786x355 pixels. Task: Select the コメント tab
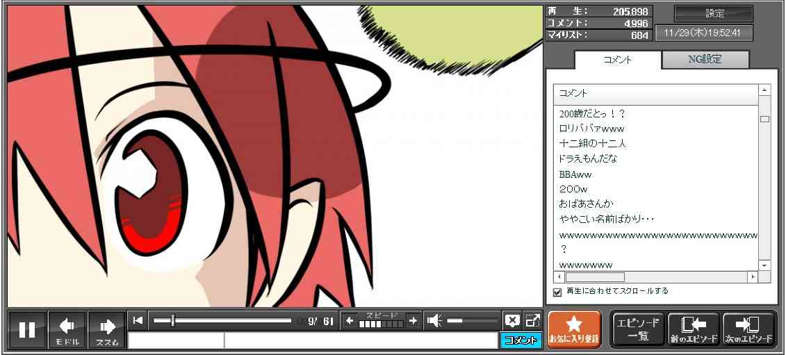[x=618, y=60]
